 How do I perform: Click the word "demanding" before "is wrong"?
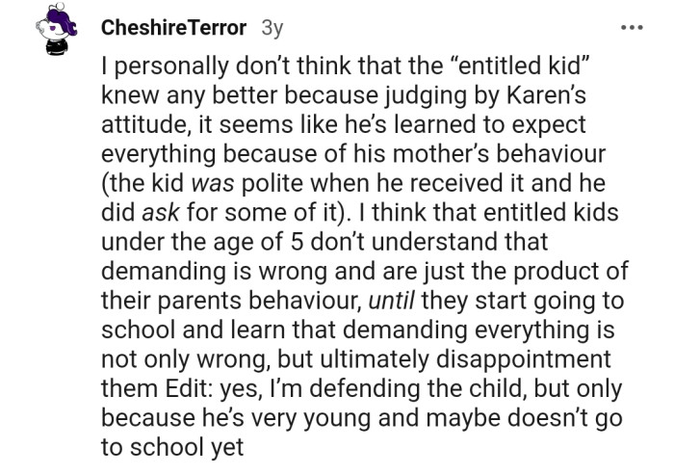[164, 272]
